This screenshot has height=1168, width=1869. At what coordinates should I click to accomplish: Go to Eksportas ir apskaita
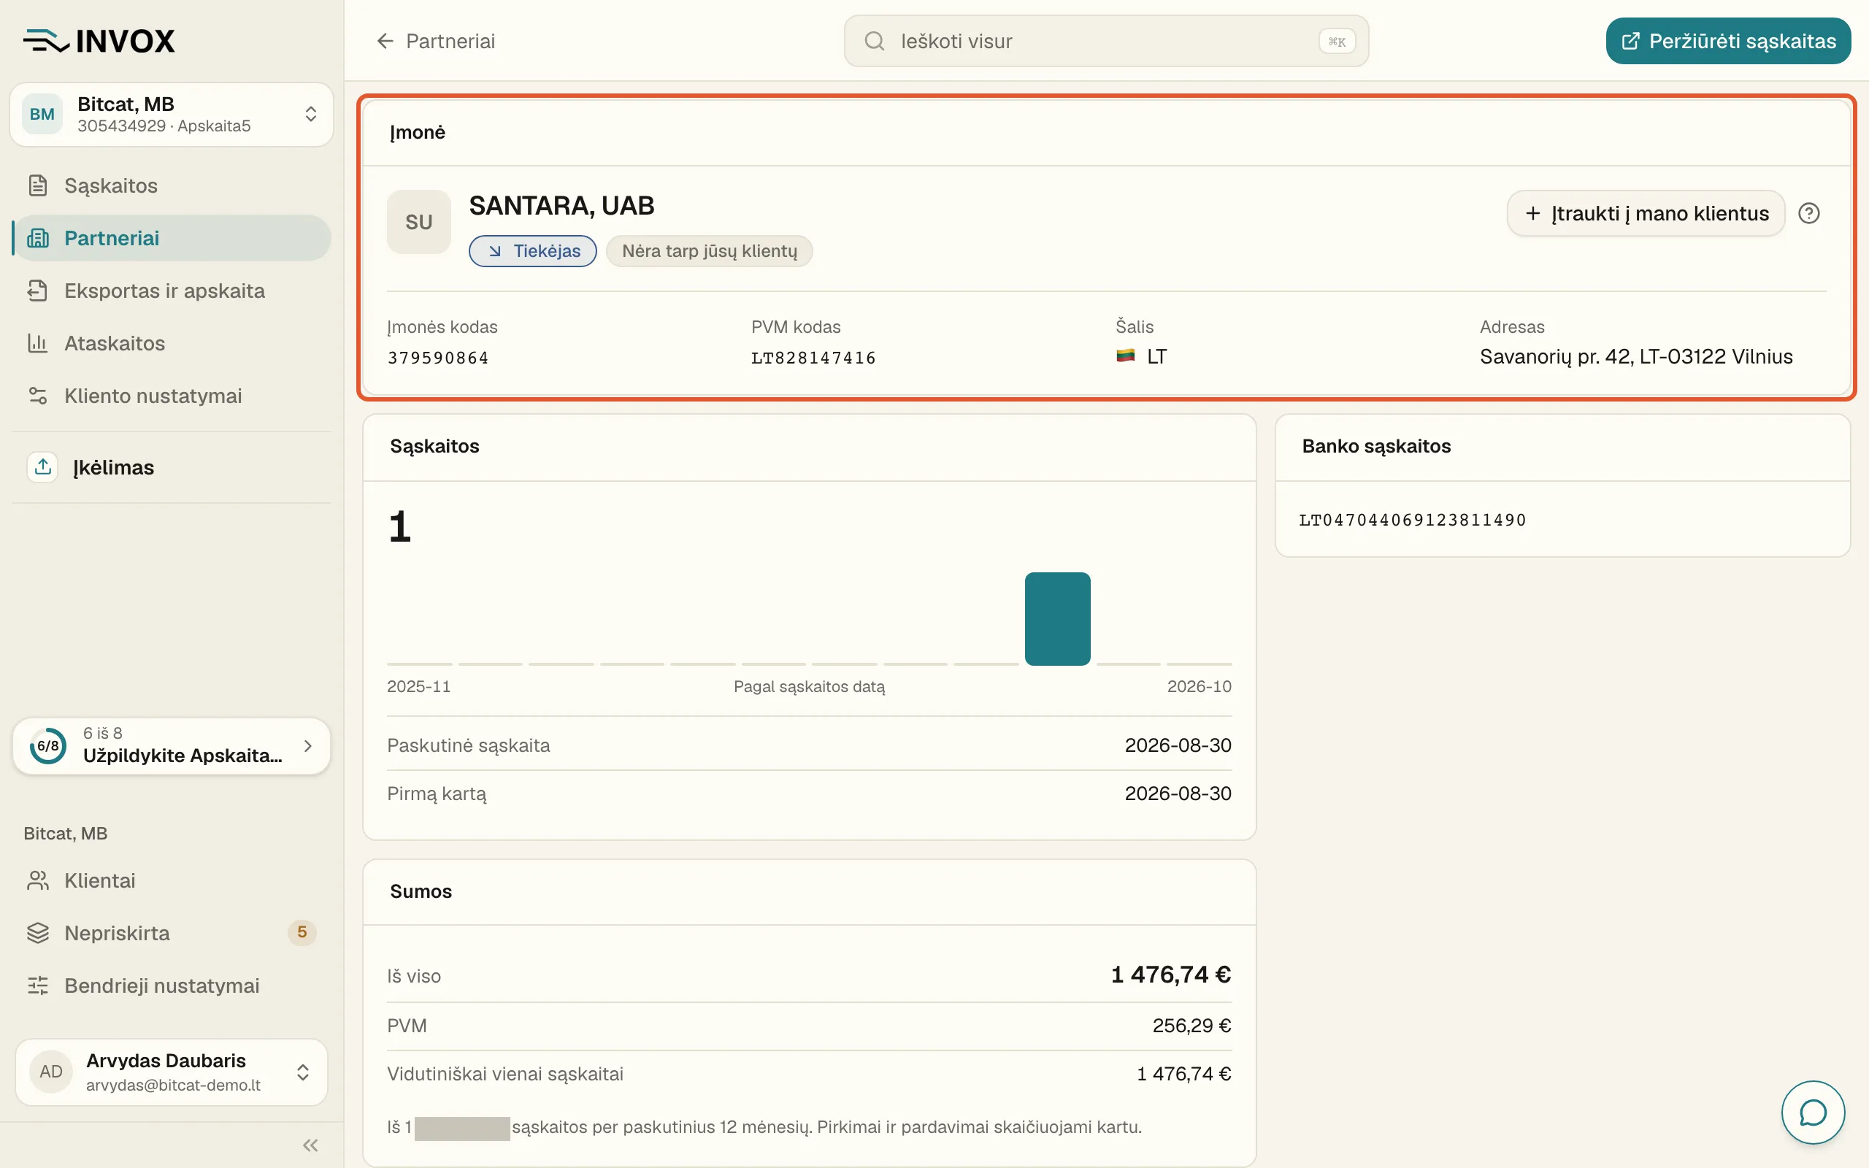coord(172,291)
